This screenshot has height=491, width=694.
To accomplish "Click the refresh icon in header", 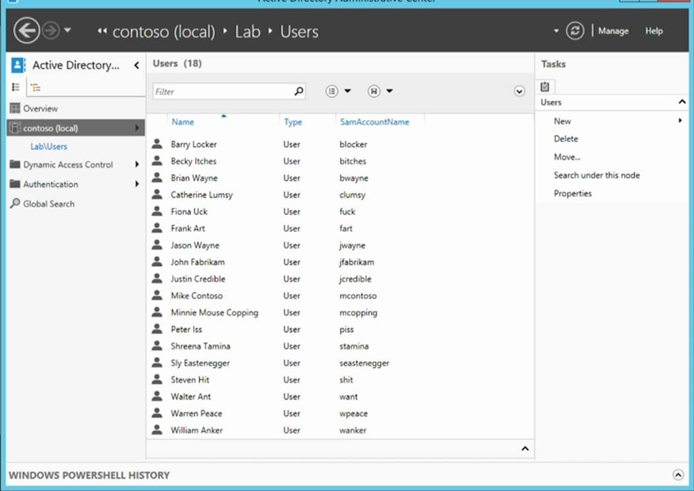I will [x=575, y=31].
